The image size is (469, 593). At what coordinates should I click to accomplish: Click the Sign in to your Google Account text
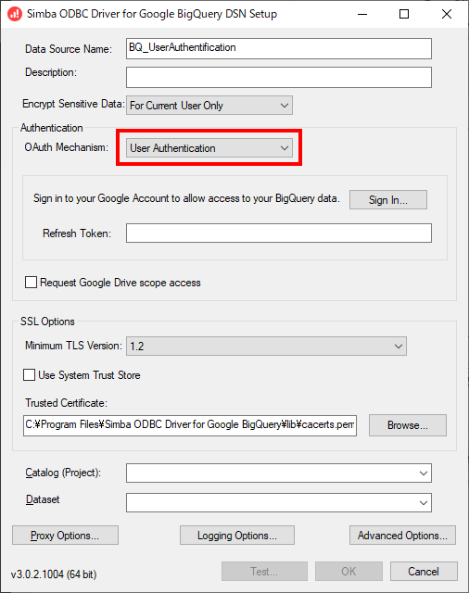(x=186, y=198)
